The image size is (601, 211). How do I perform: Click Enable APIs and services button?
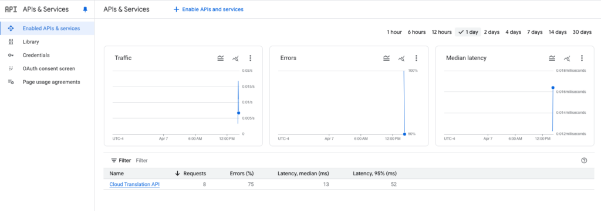pyautogui.click(x=208, y=9)
